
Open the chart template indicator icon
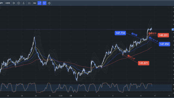coord(29,3)
